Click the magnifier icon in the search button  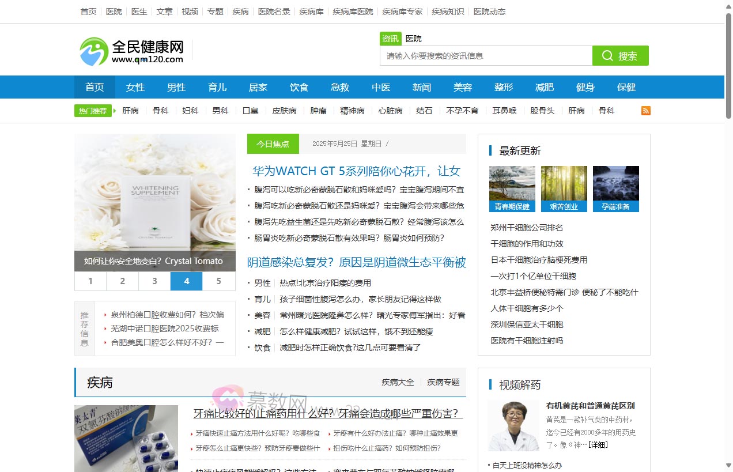click(x=607, y=55)
